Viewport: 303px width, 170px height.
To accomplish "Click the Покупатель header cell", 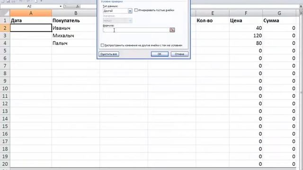I will pos(76,20).
